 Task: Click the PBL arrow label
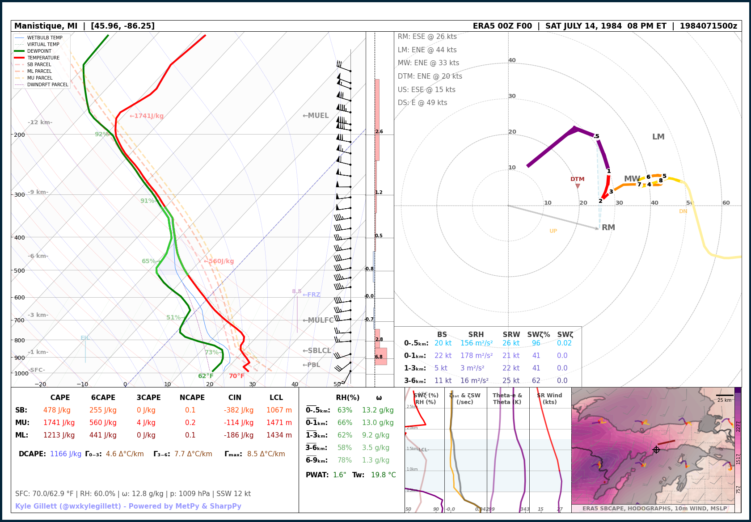coord(312,365)
